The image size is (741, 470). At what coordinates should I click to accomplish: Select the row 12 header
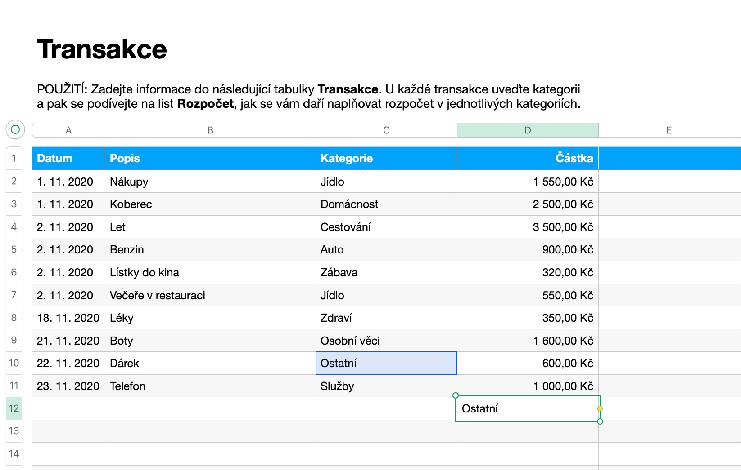click(14, 408)
